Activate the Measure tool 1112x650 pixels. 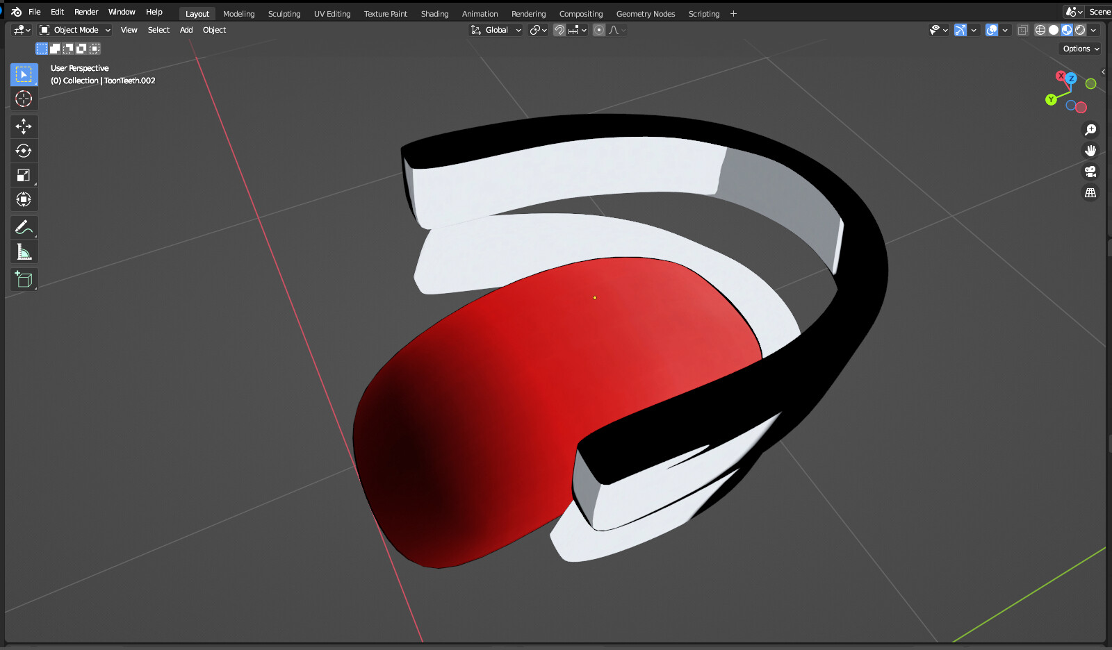coord(24,251)
